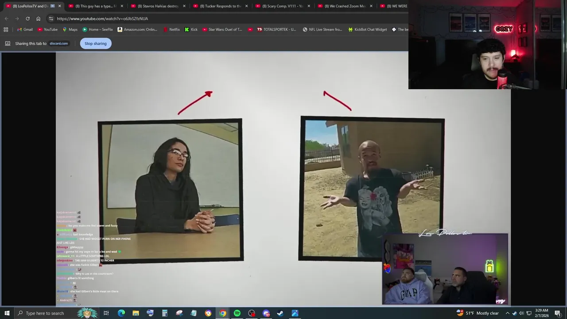Switch to Google Chrome in taskbar
567x319 pixels.
[222, 313]
